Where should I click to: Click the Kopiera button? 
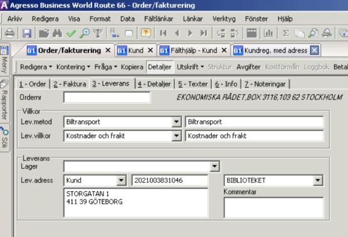pos(132,67)
